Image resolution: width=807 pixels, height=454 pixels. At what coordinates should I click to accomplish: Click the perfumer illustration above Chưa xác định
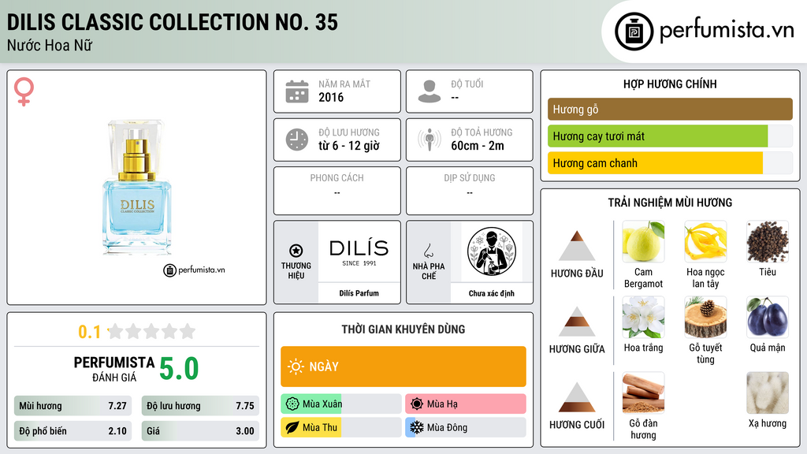tap(492, 251)
